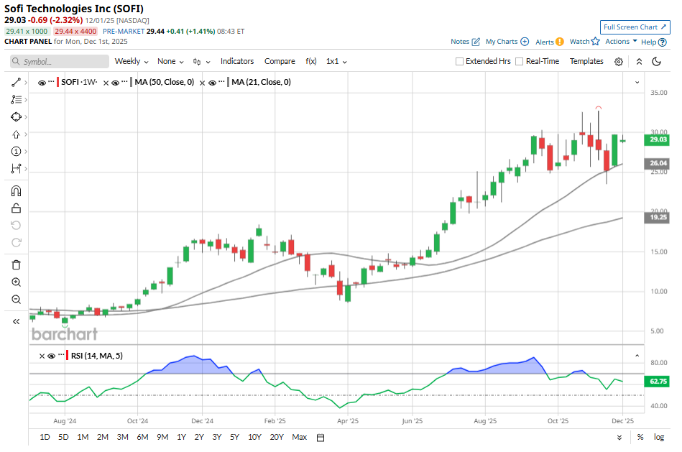
Task: Click the redo arrow icon
Action: (x=16, y=243)
